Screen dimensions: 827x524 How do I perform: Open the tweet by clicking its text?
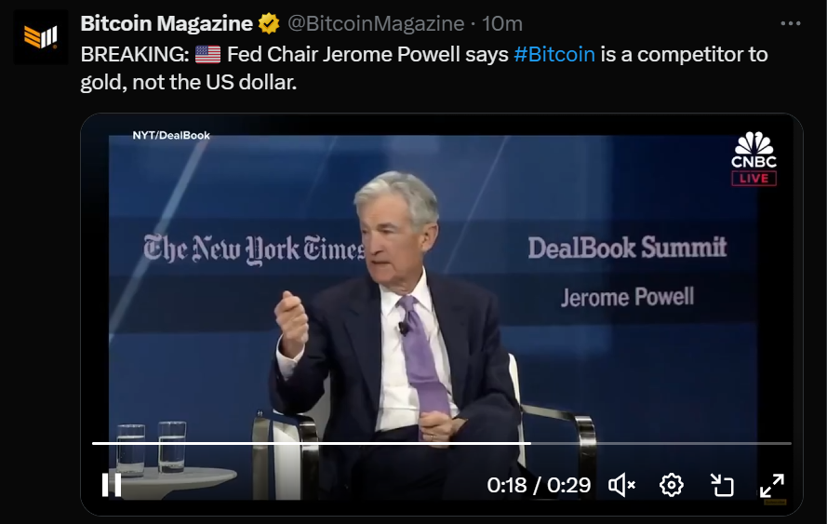point(424,68)
